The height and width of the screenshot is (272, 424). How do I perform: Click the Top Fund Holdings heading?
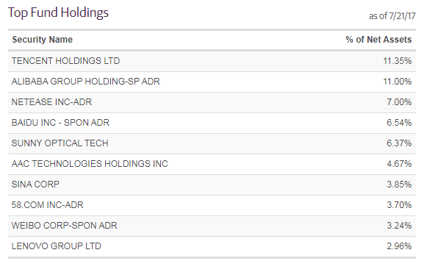(x=58, y=12)
